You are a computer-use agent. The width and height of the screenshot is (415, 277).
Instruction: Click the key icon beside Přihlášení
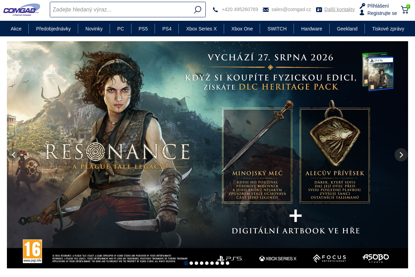click(x=362, y=6)
